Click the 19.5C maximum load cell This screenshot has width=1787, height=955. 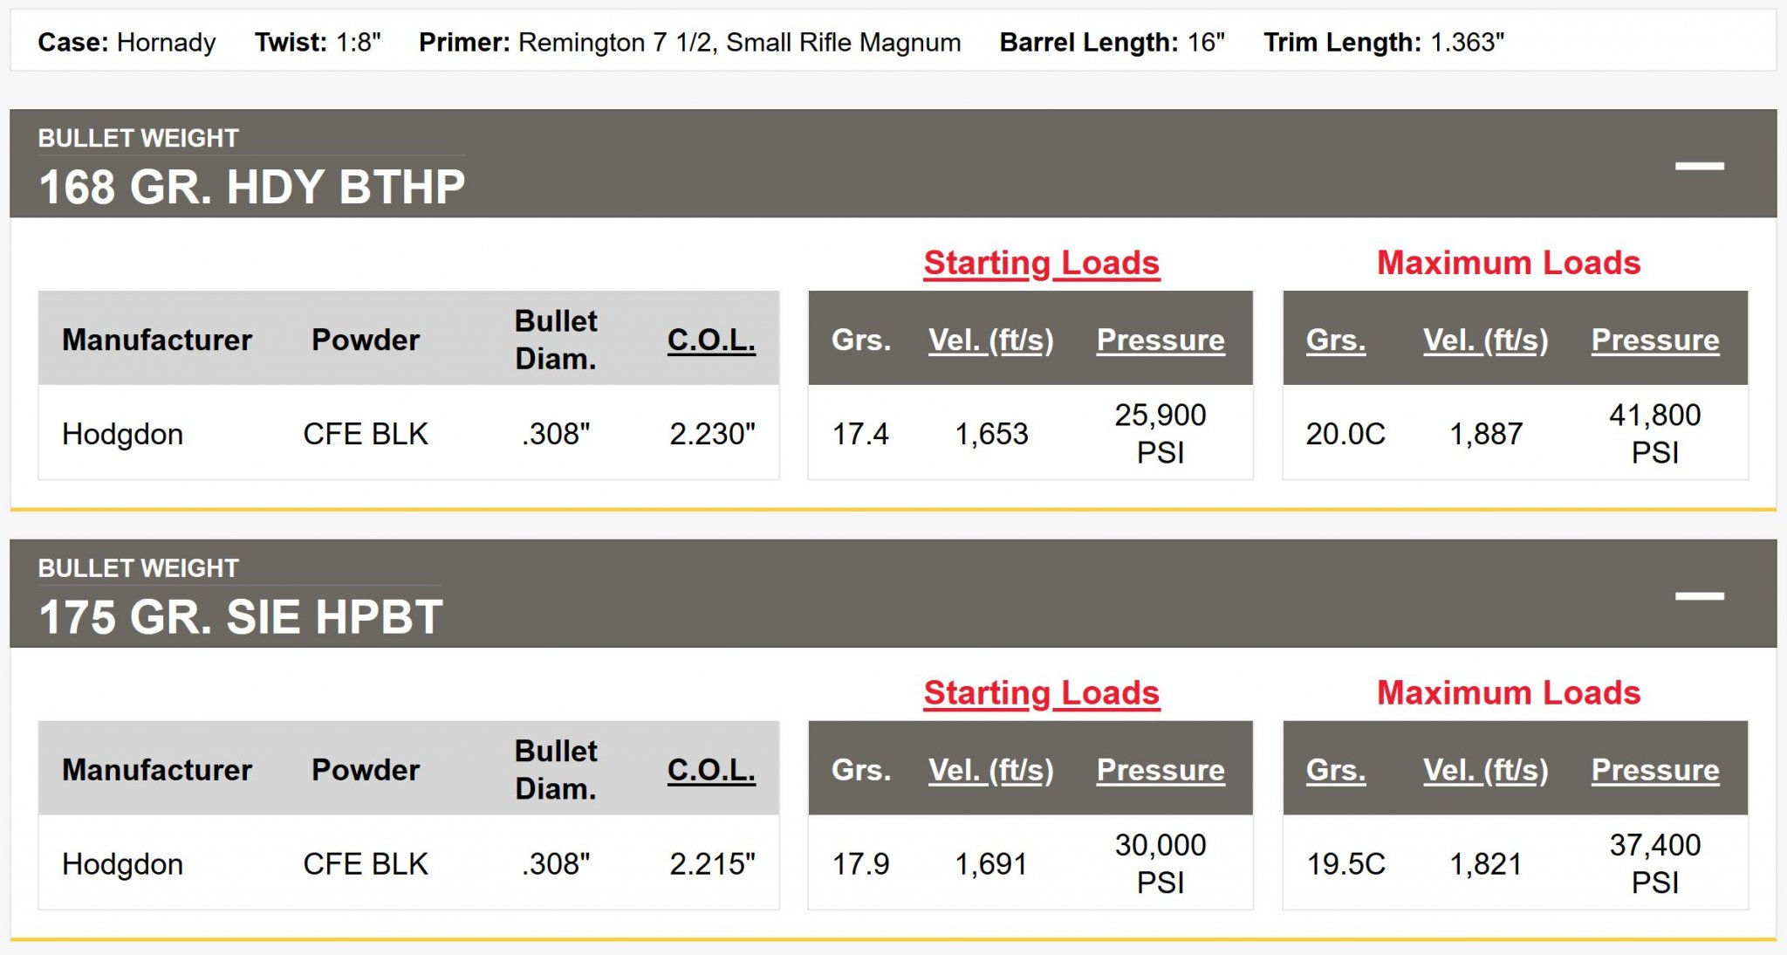point(1345,864)
